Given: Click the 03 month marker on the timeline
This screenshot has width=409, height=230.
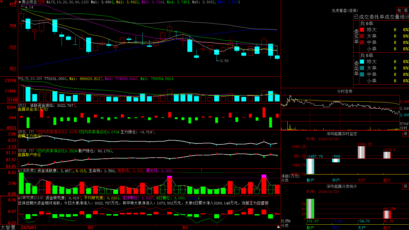Looking at the screenshot, I should pos(185,227).
